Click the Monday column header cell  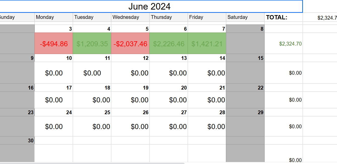coord(54,17)
